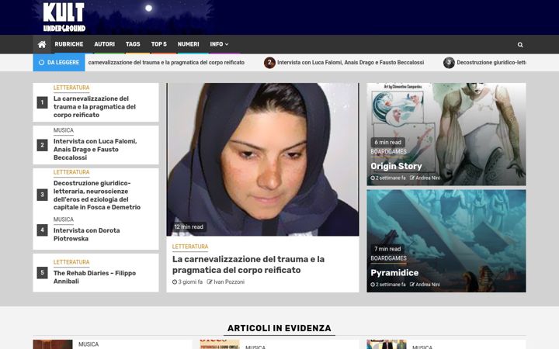Click MUSICA tag above Dorota Piotrowska
The width and height of the screenshot is (559, 349).
click(x=64, y=219)
